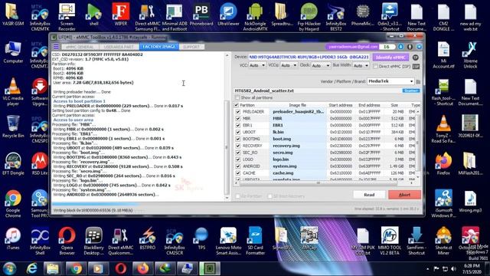This screenshot has height=276, width=490.
Task: Click the Read button
Action: point(369,195)
